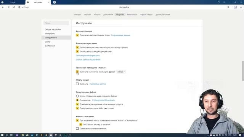The image size is (244, 137).
Task: Open the Пароли и карты tab
Action: point(146,14)
